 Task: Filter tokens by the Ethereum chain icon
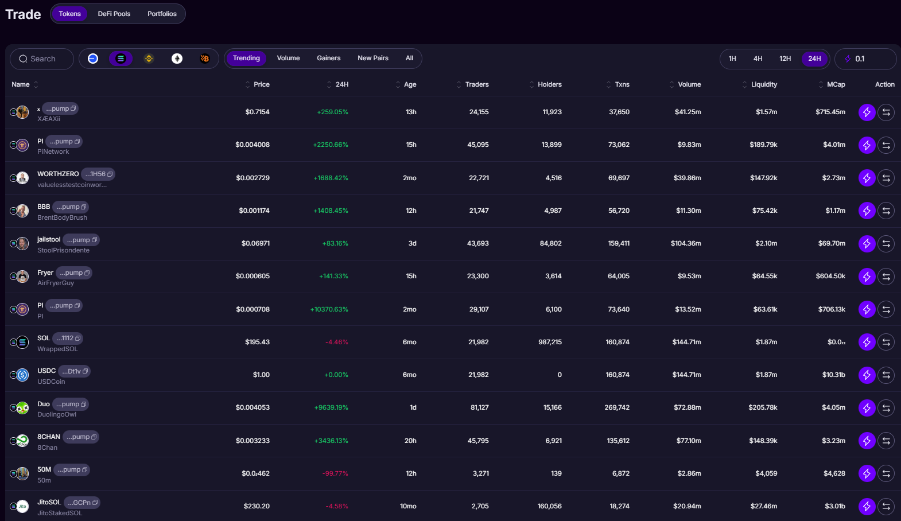[x=177, y=59]
